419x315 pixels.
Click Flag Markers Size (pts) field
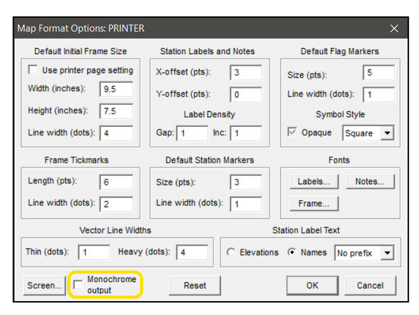tap(378, 73)
